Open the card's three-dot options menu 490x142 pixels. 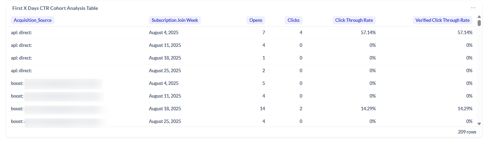click(473, 8)
